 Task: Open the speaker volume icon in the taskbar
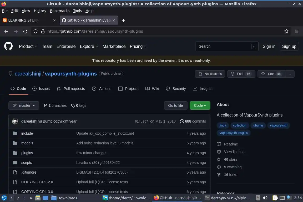click(265, 198)
